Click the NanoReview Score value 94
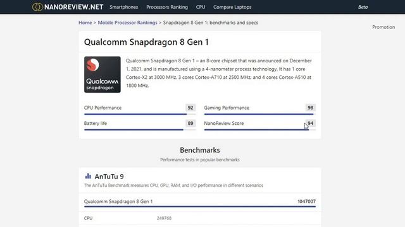This screenshot has width=405, height=227. point(310,123)
